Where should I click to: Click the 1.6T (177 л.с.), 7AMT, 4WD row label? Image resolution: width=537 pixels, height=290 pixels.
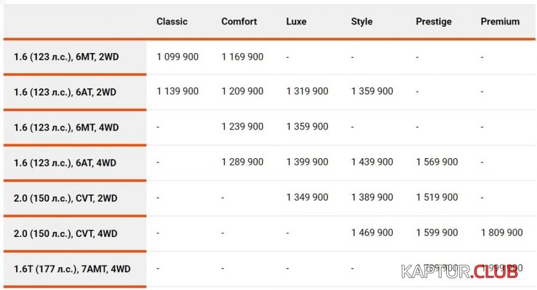coord(72,269)
